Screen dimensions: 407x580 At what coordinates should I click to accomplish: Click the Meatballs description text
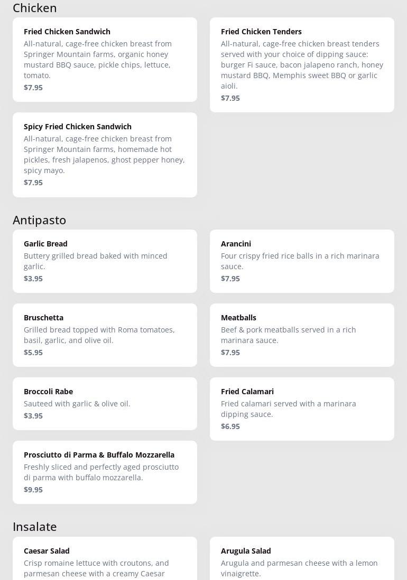(288, 335)
